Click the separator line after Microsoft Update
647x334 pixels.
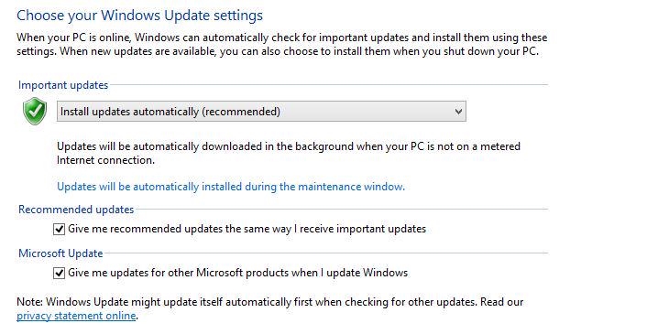point(326,253)
